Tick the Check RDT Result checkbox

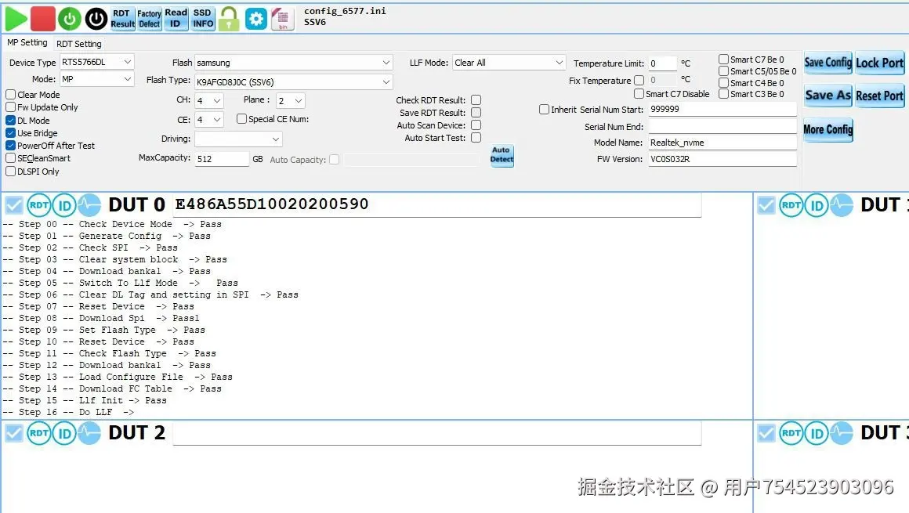tap(476, 100)
